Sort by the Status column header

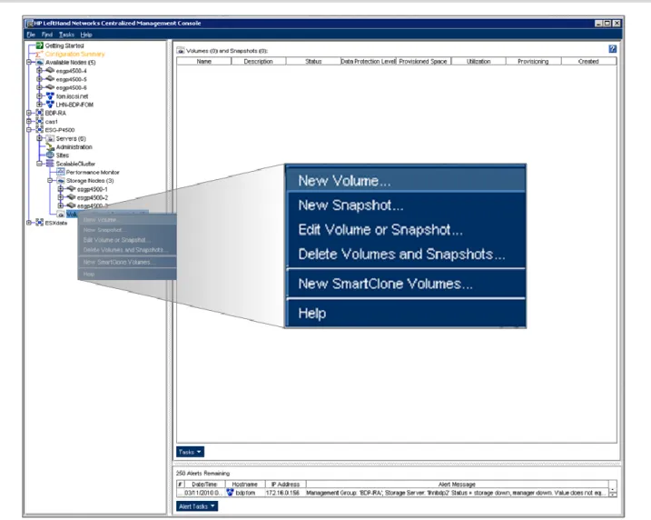(313, 61)
